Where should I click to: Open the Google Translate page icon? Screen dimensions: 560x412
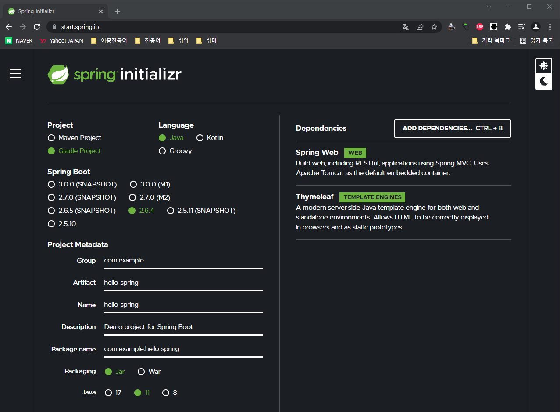(406, 27)
